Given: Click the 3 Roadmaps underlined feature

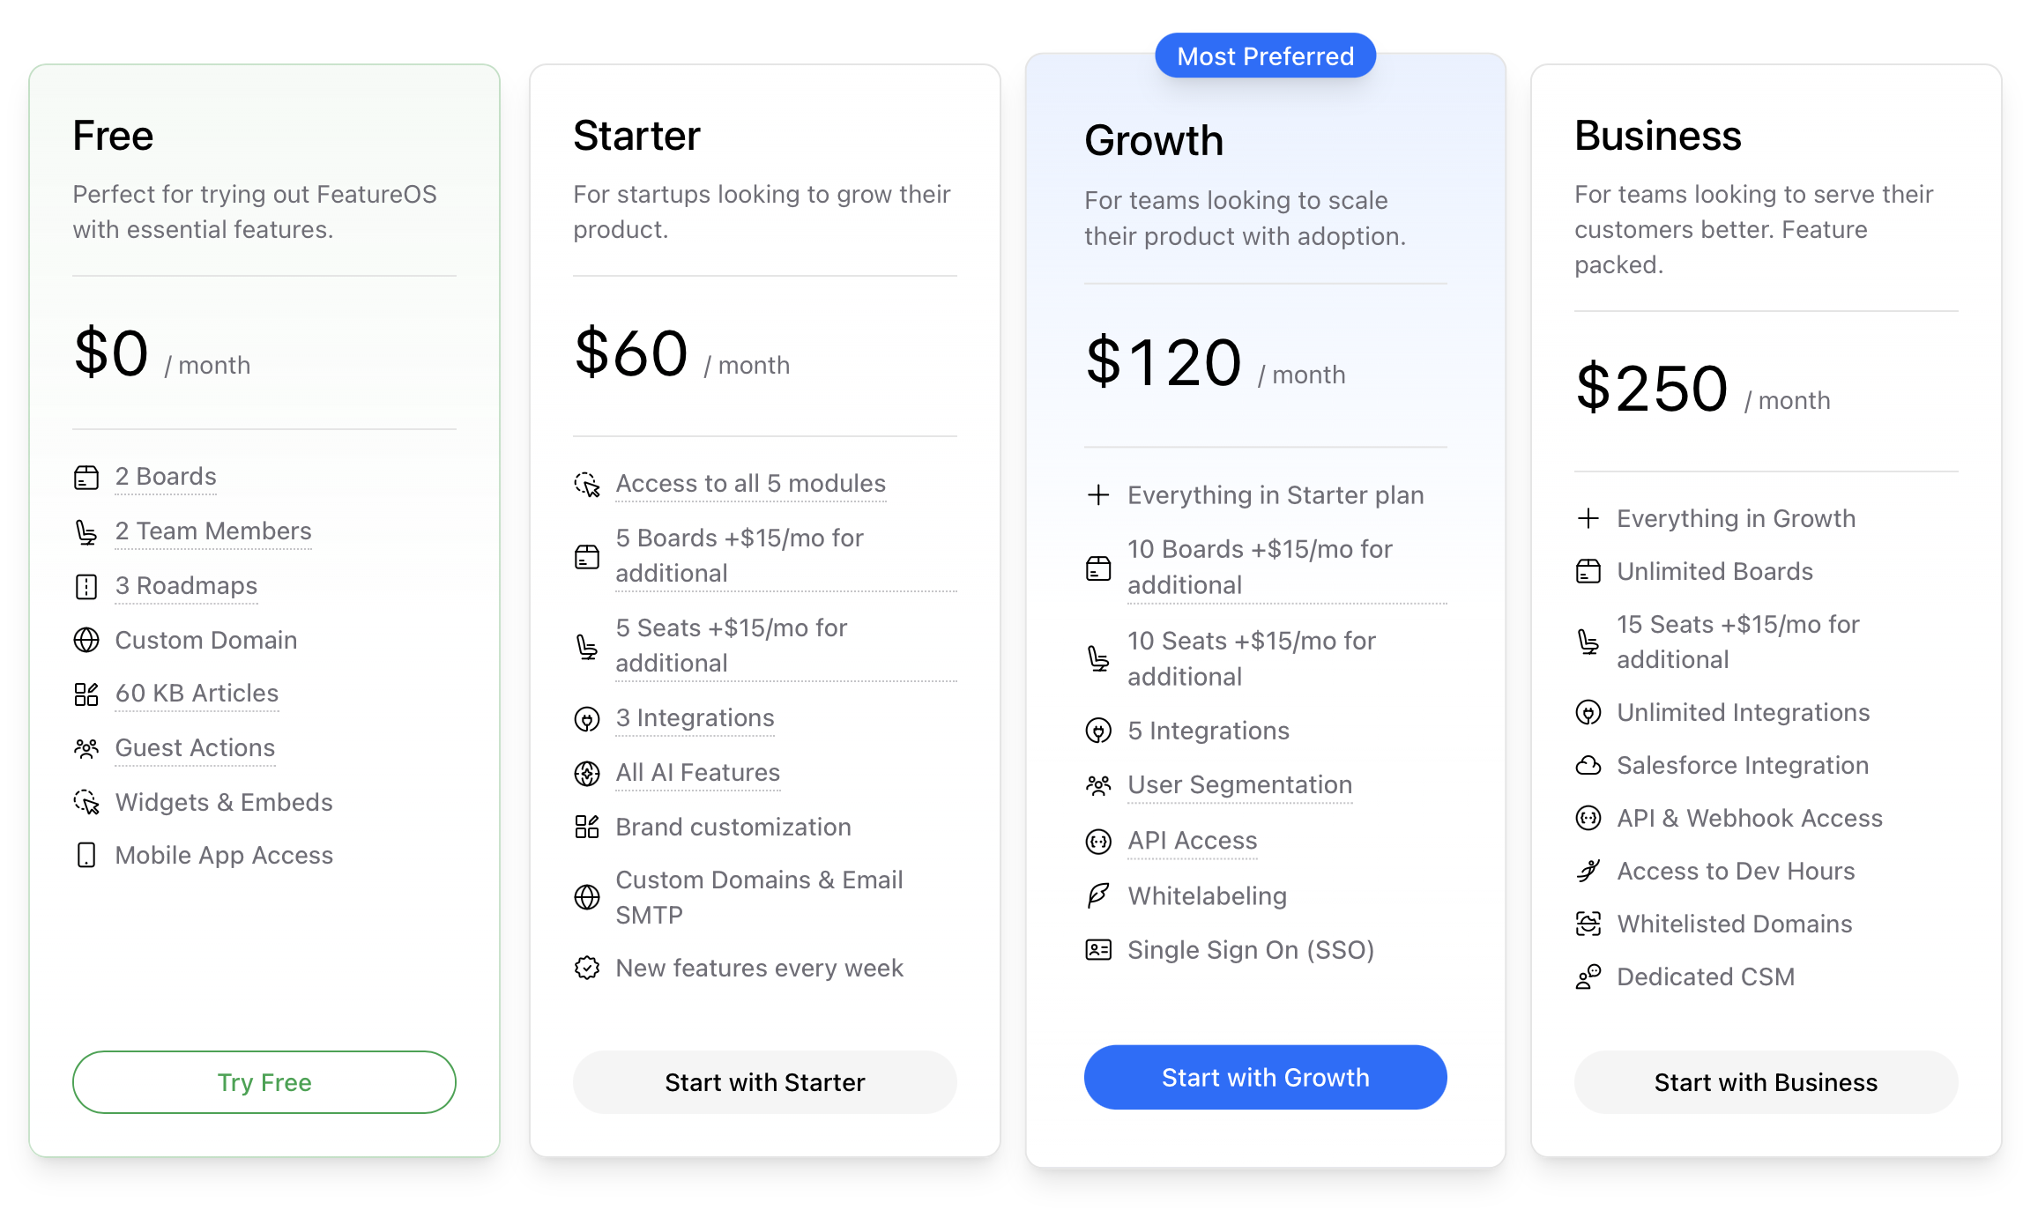Looking at the screenshot, I should (x=186, y=586).
